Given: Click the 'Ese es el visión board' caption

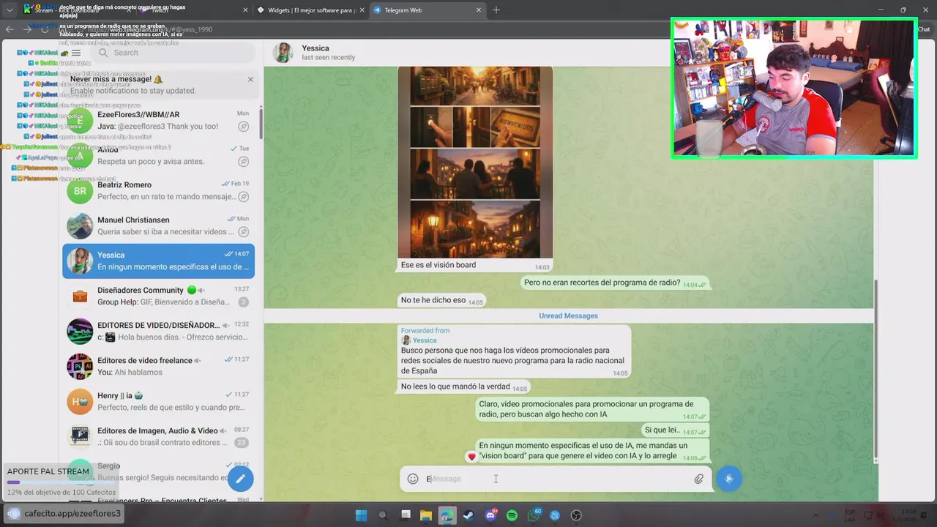Looking at the screenshot, I should (x=438, y=265).
